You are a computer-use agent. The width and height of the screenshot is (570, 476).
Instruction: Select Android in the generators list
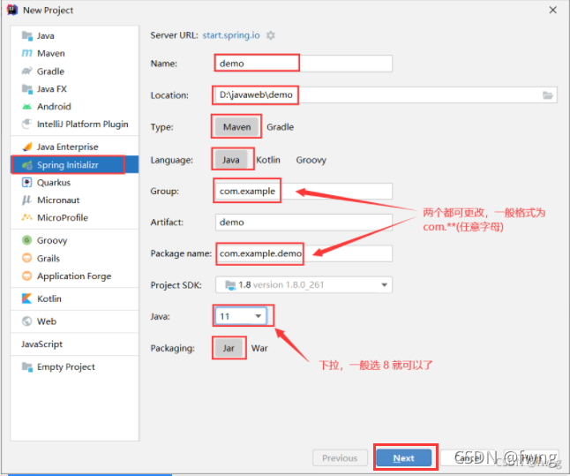[x=74, y=107]
